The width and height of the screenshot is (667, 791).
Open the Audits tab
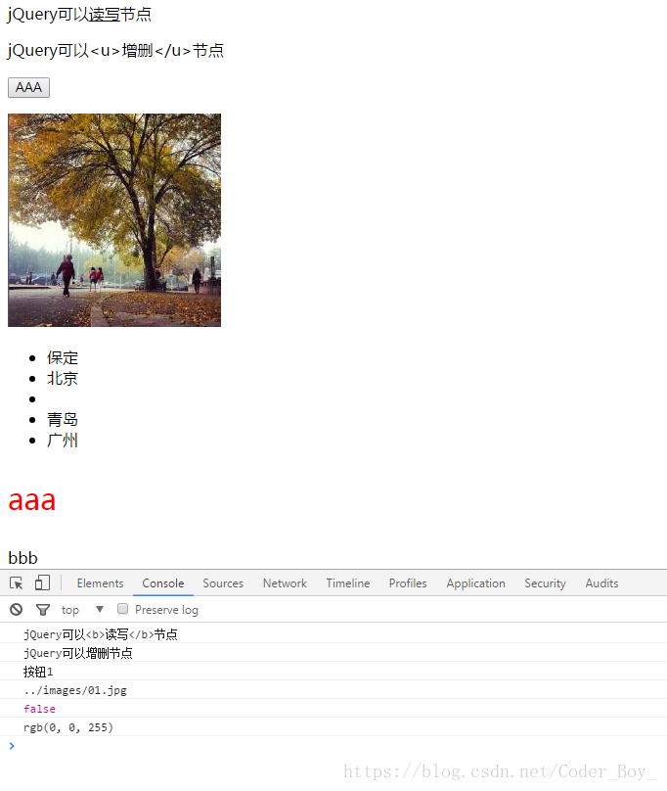[x=601, y=583]
